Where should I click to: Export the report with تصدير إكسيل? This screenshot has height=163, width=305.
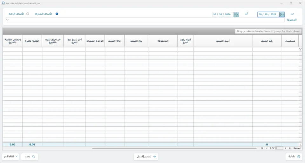146,157
